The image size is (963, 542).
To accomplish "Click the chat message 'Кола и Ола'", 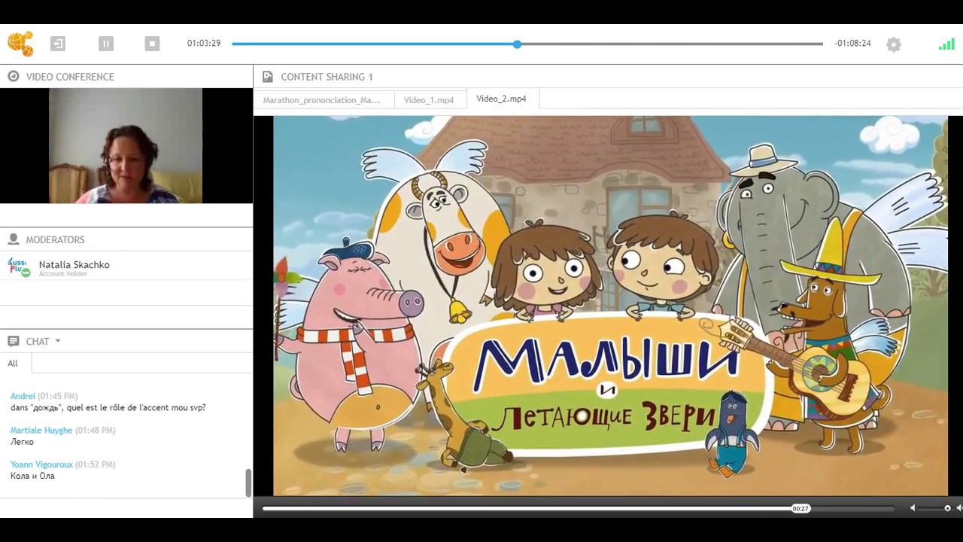I will pyautogui.click(x=32, y=476).
